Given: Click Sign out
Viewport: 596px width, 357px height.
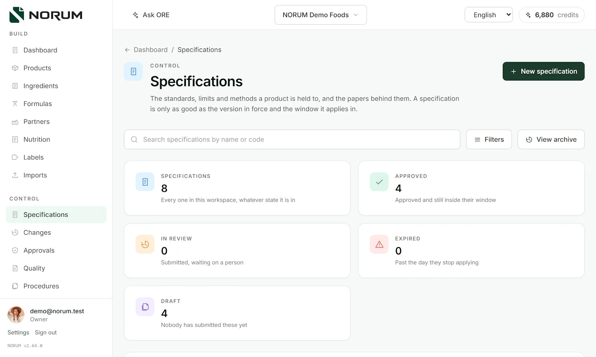Looking at the screenshot, I should pyautogui.click(x=46, y=332).
